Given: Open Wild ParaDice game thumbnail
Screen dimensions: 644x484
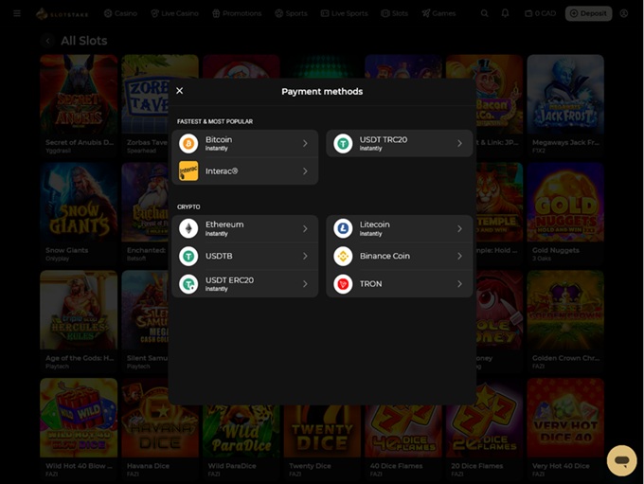Looking at the screenshot, I should (x=241, y=431).
